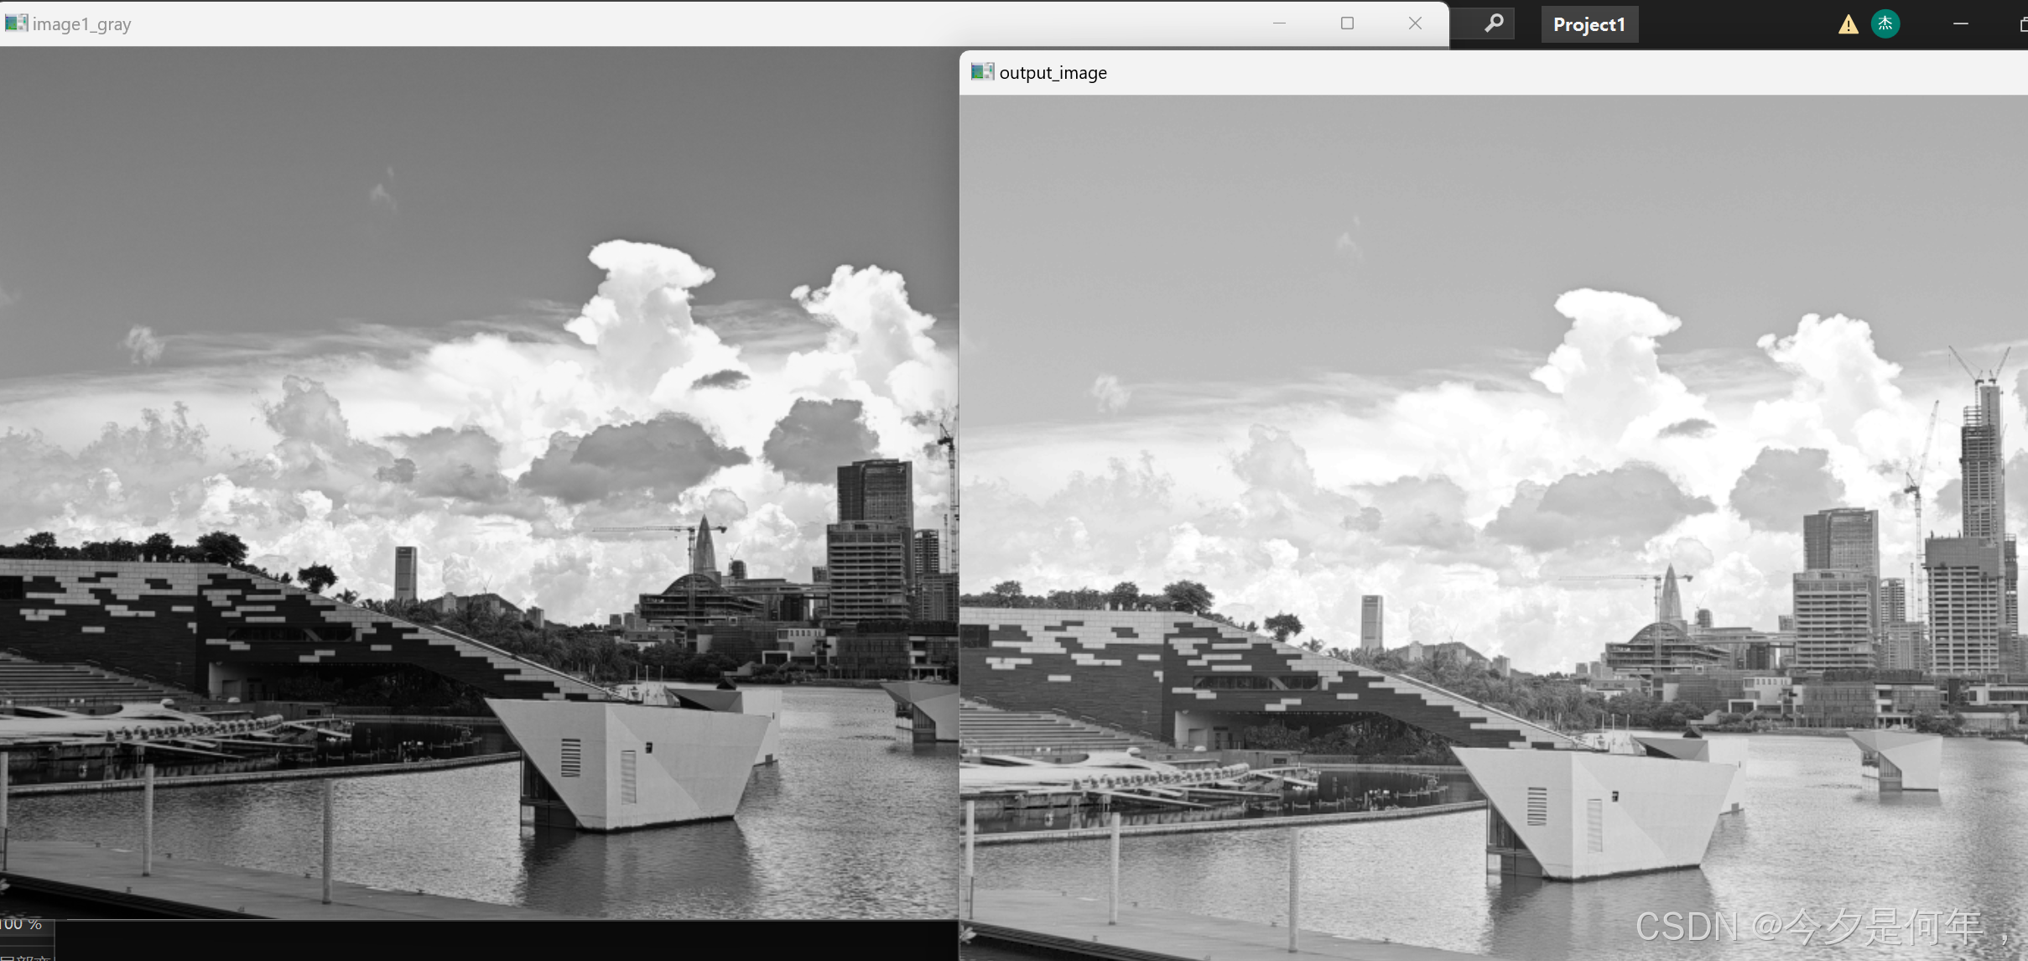Click the yellow warning triangle icon
This screenshot has height=961, width=2028.
[1848, 24]
